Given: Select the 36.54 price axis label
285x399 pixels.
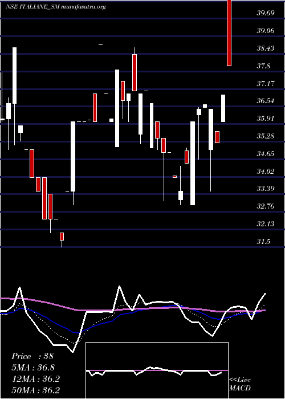Looking at the screenshot, I should [266, 101].
